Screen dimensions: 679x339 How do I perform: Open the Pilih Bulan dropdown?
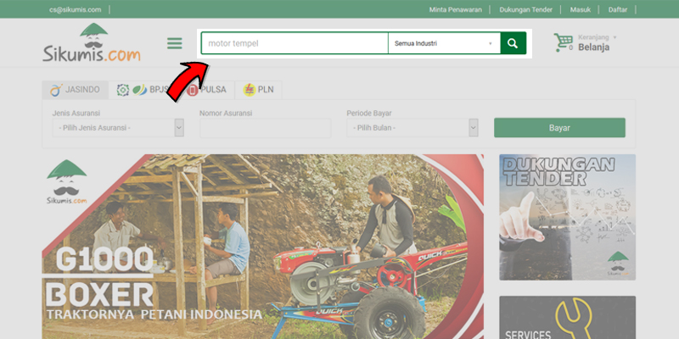click(412, 128)
